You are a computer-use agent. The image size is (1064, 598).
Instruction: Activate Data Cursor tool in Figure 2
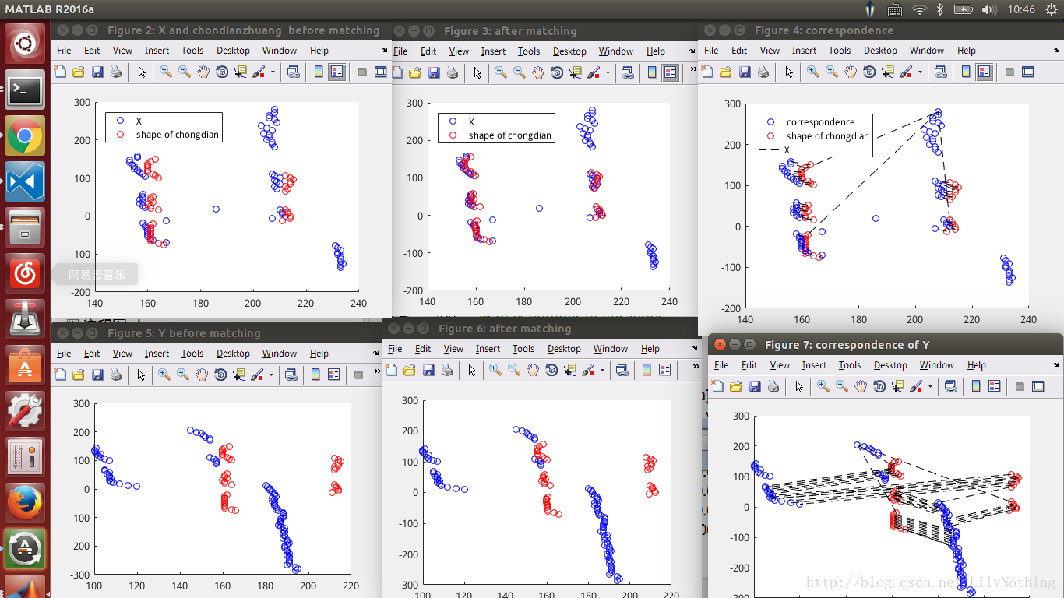(241, 72)
